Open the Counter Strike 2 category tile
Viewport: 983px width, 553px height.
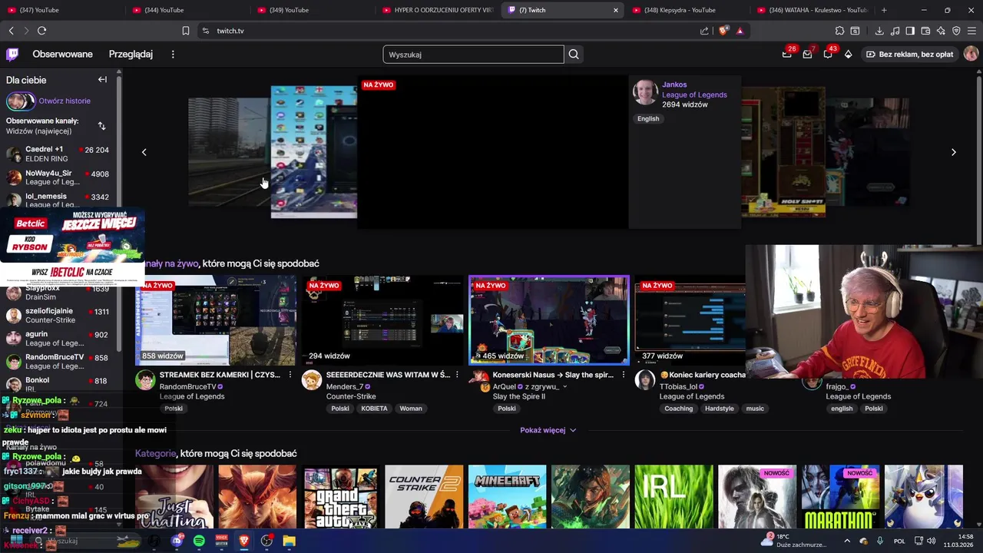tap(424, 496)
